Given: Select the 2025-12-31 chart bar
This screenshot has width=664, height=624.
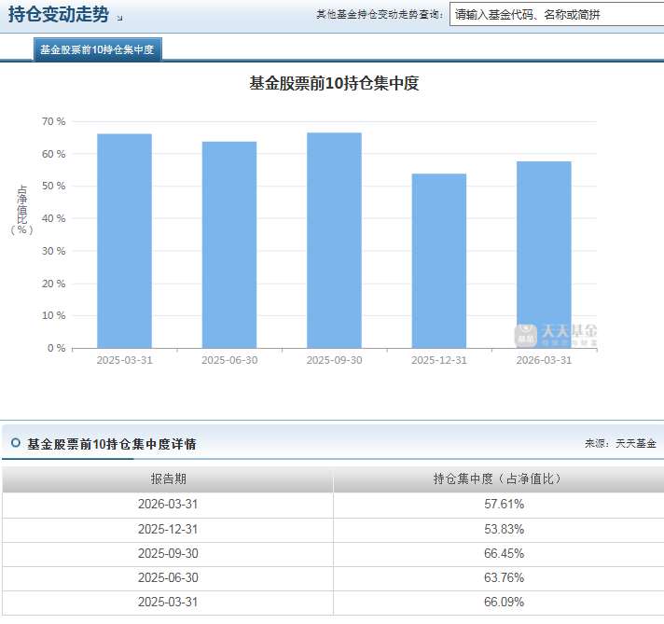Looking at the screenshot, I should click(x=439, y=261).
